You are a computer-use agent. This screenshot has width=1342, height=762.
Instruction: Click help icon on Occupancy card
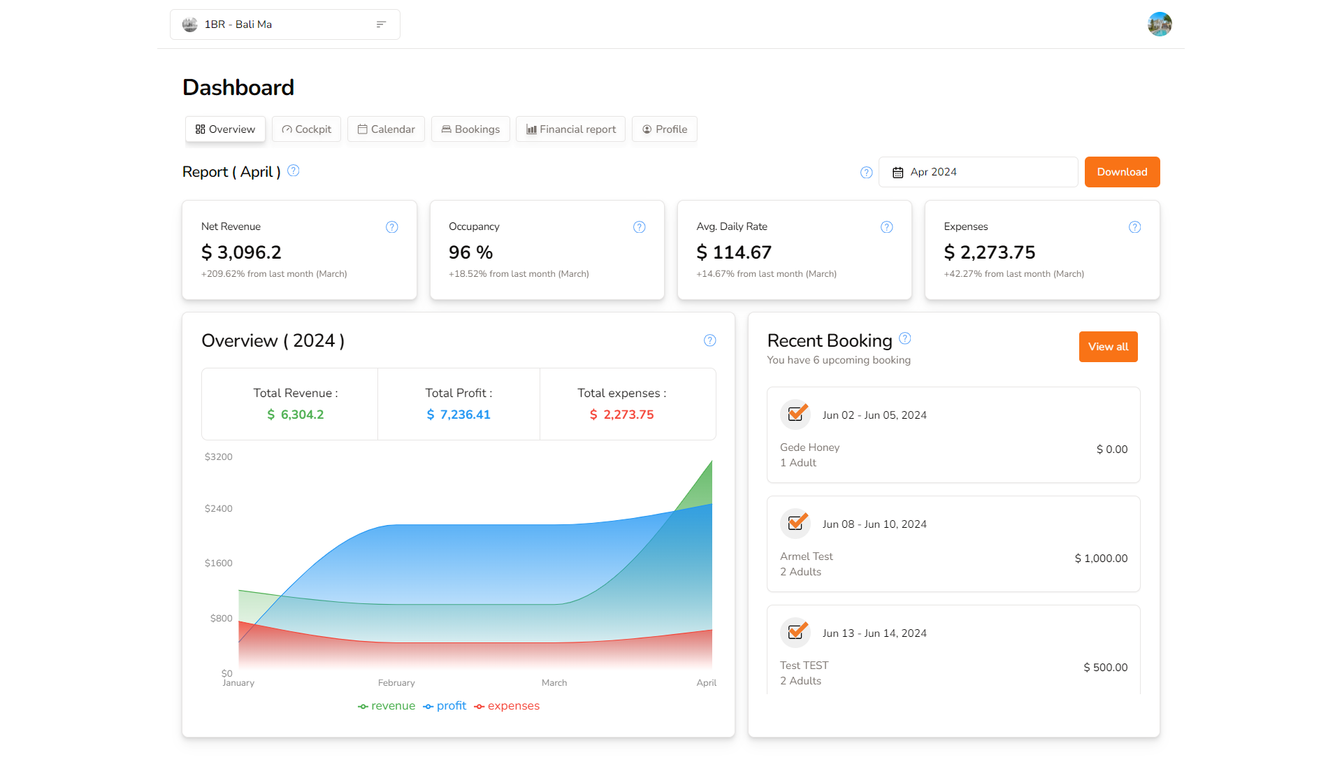(640, 227)
